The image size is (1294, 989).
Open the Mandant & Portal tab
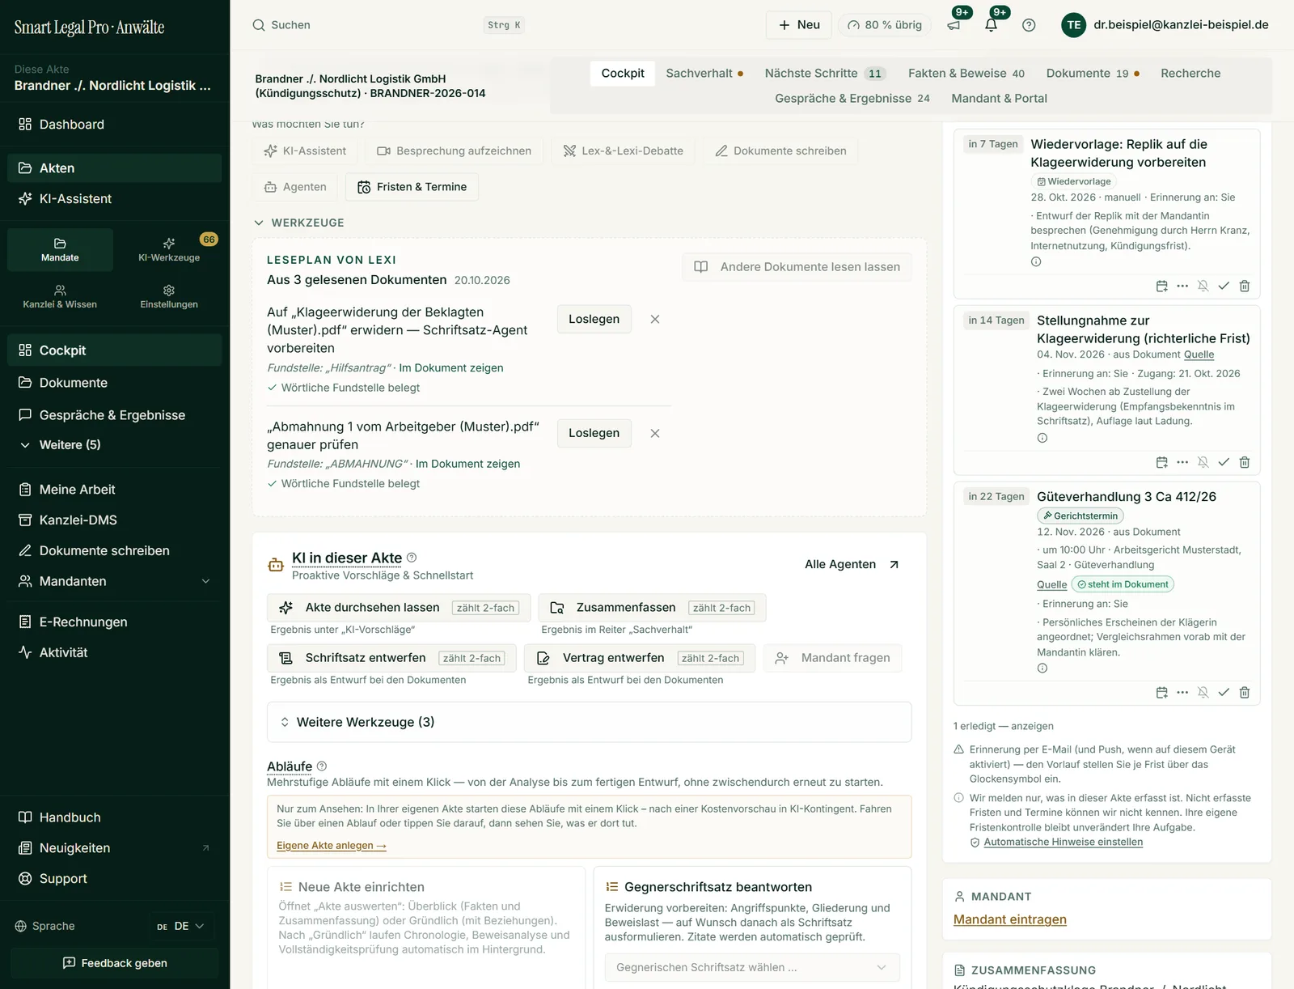click(x=999, y=98)
